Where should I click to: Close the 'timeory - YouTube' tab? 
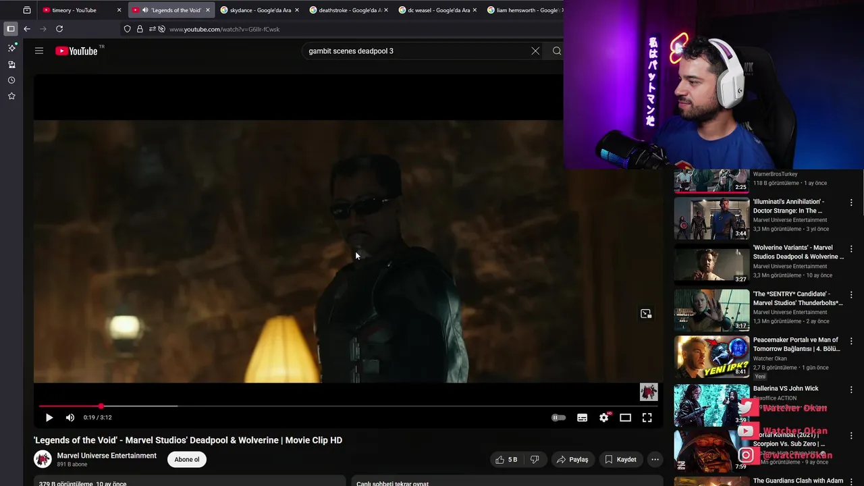point(119,10)
